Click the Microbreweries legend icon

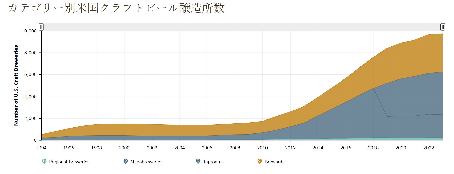pos(125,161)
